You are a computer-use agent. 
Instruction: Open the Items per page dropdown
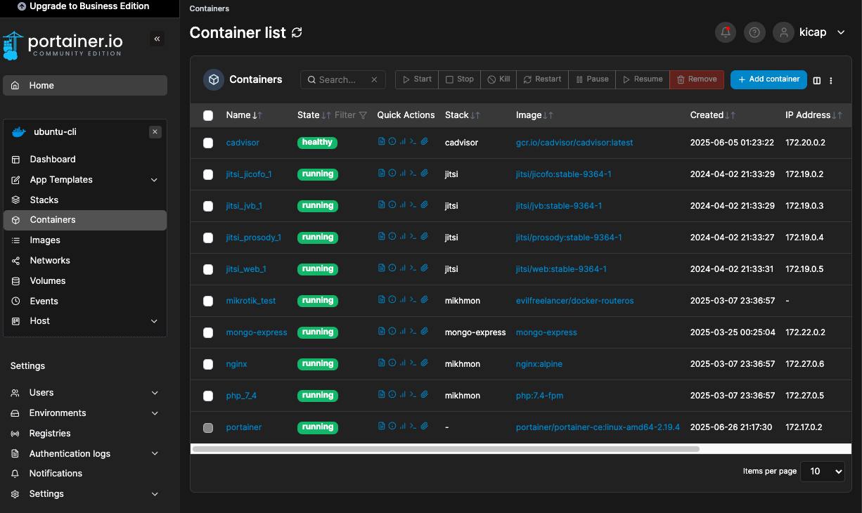(823, 471)
